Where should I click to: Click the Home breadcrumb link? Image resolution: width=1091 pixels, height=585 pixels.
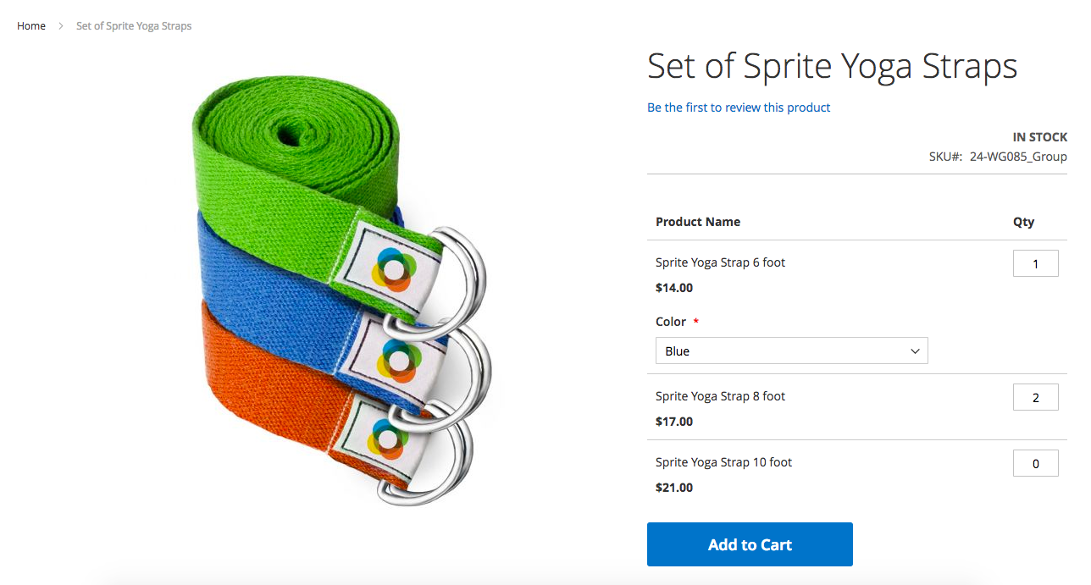tap(31, 26)
